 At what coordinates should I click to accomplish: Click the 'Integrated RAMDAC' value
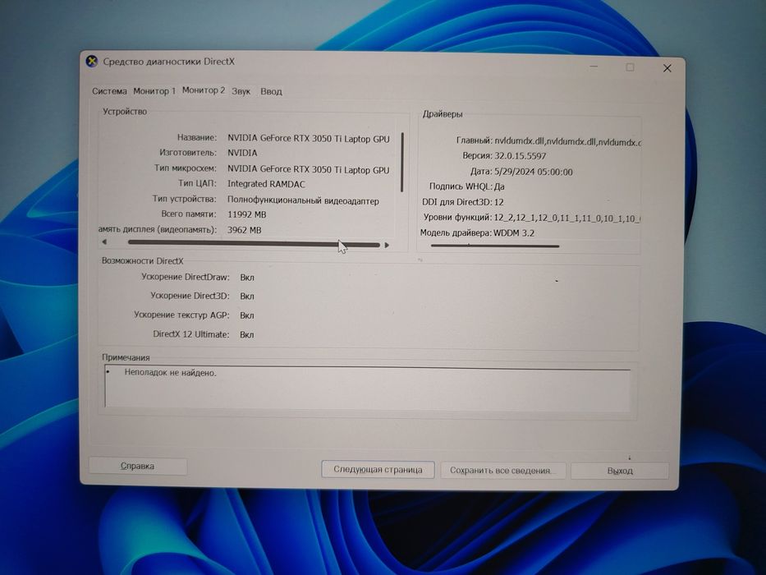tap(266, 184)
